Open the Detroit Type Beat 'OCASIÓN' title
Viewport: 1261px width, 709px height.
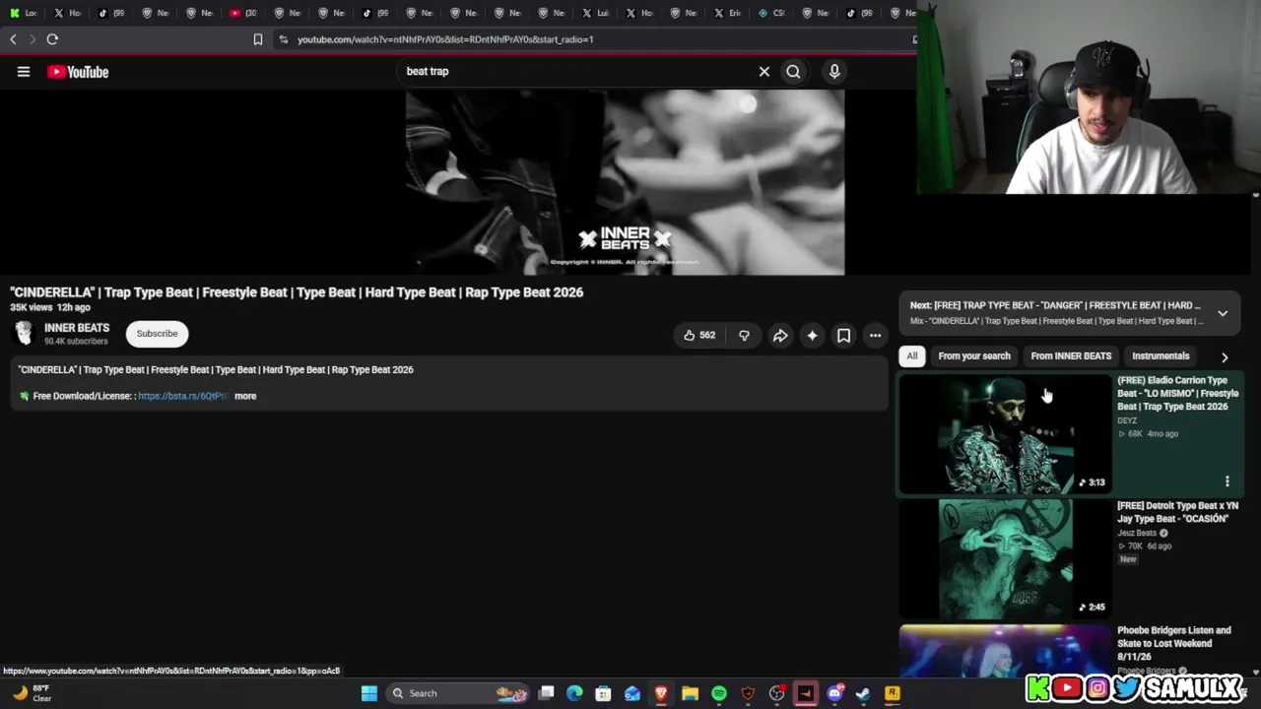pyautogui.click(x=1176, y=512)
